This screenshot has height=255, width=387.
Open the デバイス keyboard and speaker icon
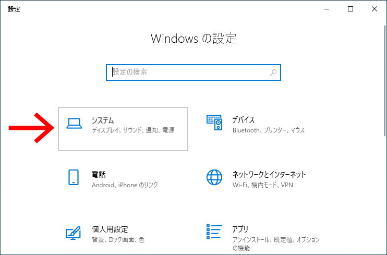(x=214, y=123)
